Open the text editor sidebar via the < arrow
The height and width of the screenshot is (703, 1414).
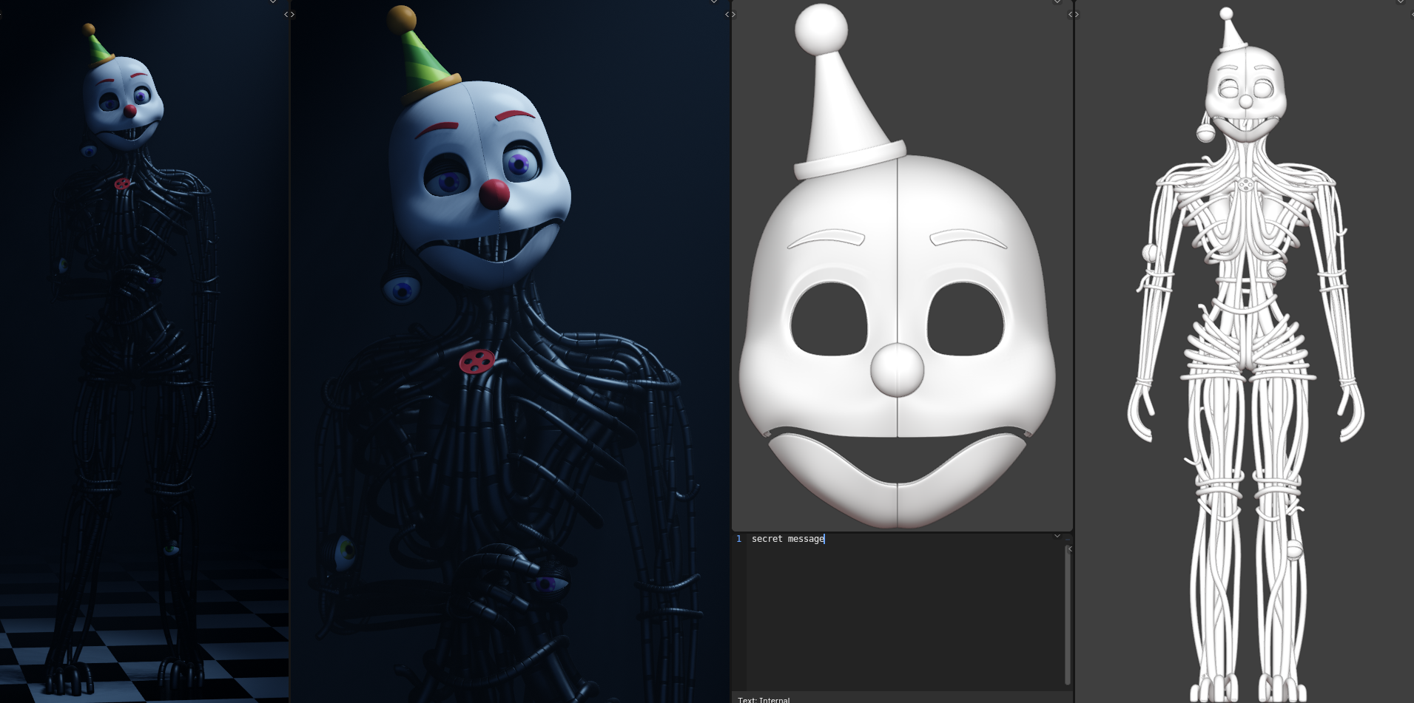[x=1071, y=549]
